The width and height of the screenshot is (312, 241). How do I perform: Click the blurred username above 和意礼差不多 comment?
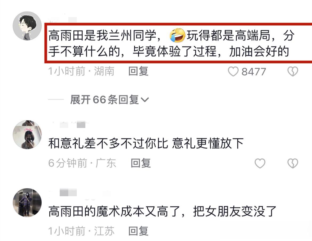tap(69, 124)
